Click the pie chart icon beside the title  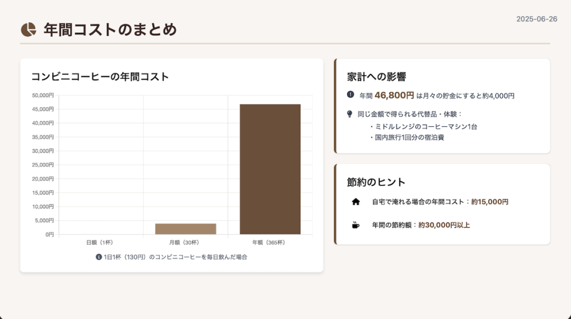pyautogui.click(x=28, y=30)
